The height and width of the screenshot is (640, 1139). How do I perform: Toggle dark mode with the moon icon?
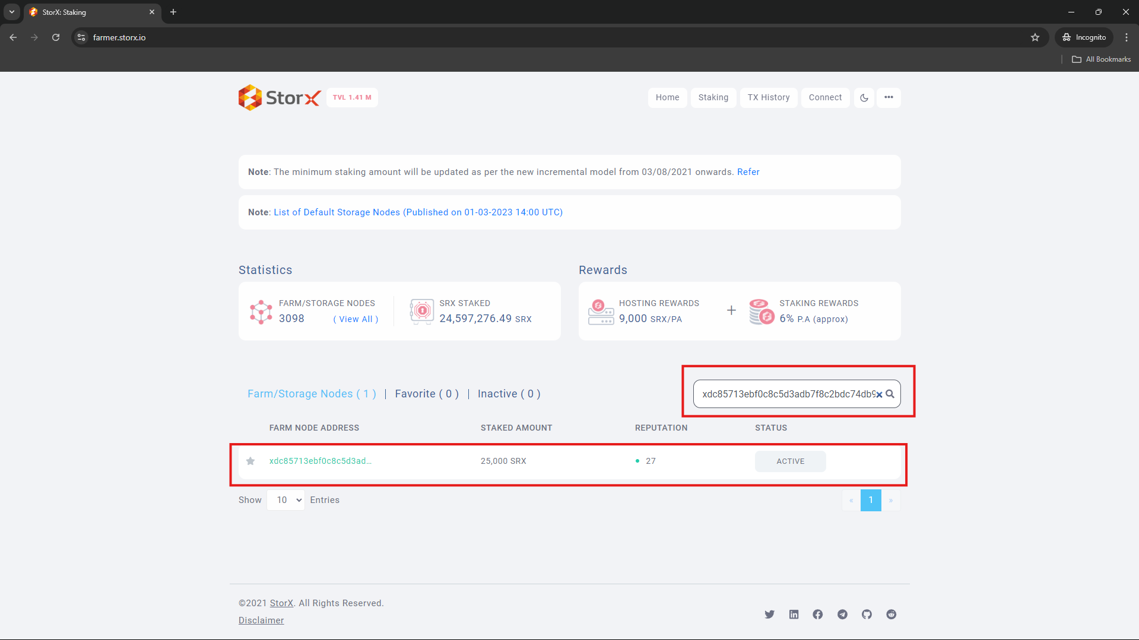pyautogui.click(x=864, y=97)
